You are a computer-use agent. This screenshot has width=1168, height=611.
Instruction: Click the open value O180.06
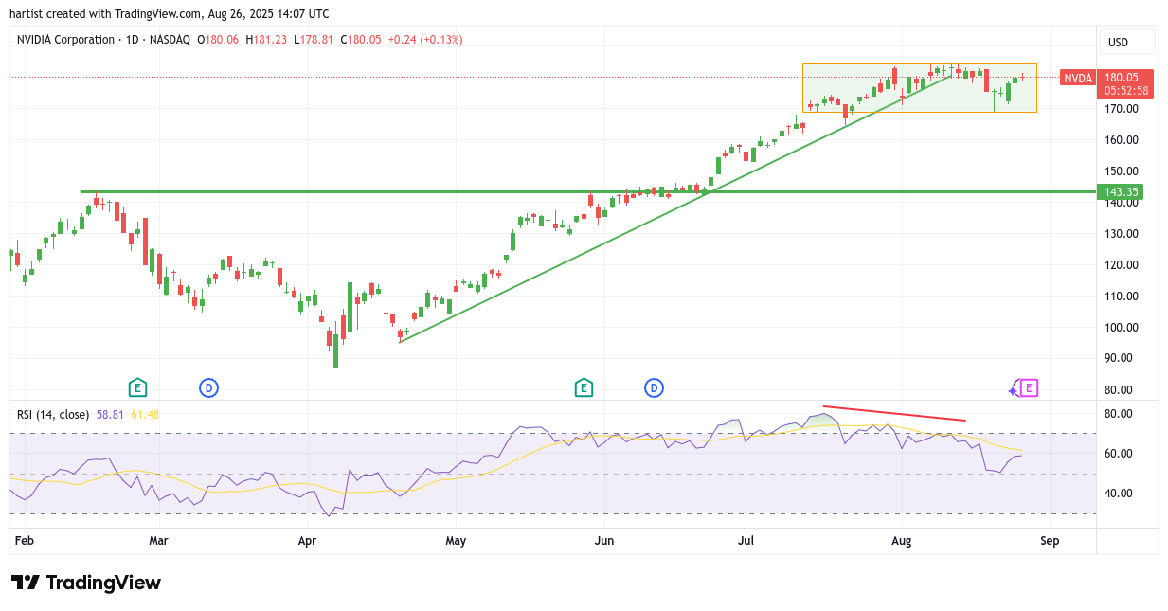[219, 40]
